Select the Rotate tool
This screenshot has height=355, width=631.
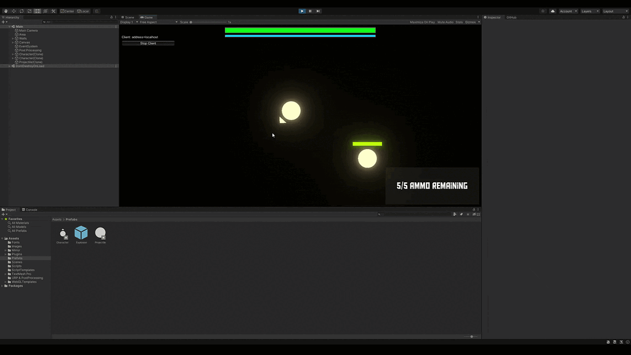(22, 11)
